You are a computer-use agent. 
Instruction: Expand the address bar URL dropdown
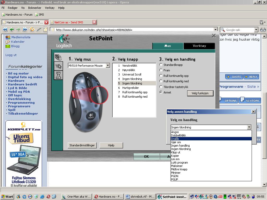click(x=216, y=30)
